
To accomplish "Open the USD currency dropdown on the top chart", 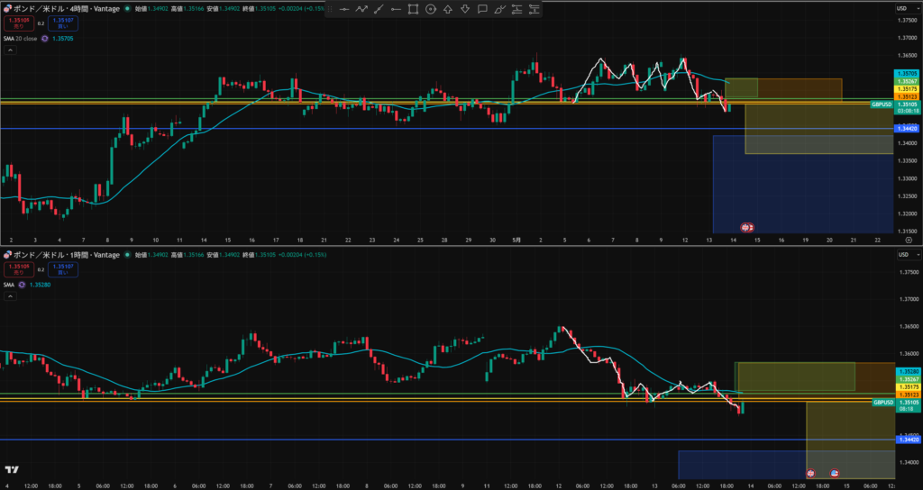I will point(901,8).
